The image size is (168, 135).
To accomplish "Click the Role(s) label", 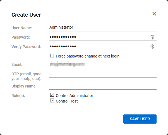I will point(18,96).
